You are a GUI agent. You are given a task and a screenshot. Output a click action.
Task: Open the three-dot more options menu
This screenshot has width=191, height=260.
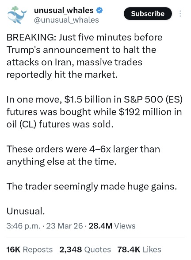pyautogui.click(x=180, y=14)
